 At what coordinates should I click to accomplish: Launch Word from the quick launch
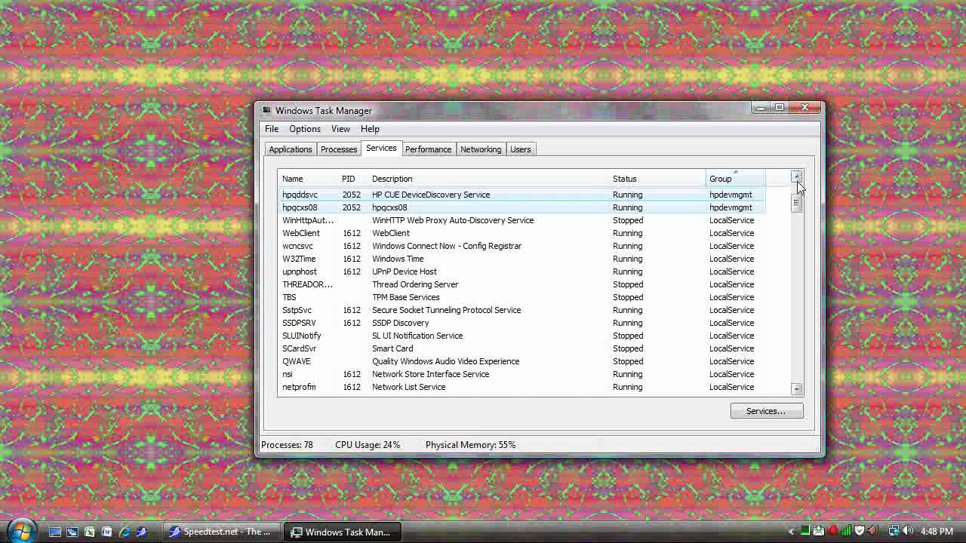pyautogui.click(x=106, y=532)
